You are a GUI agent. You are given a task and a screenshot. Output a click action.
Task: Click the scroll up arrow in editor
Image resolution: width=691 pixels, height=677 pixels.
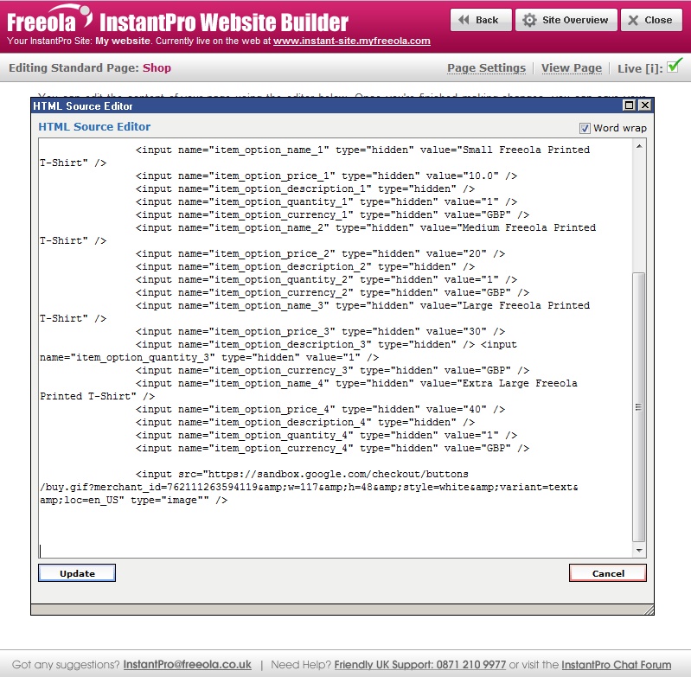[639, 146]
